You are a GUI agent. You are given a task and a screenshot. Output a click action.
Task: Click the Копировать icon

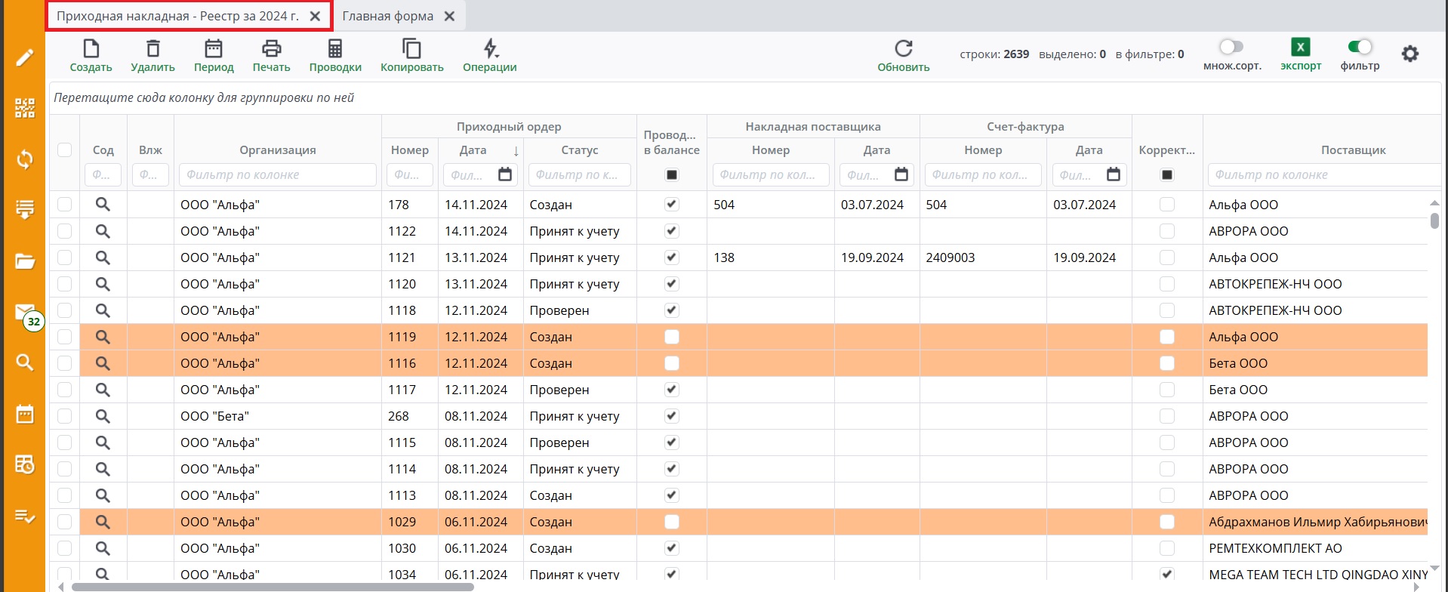[x=411, y=50]
